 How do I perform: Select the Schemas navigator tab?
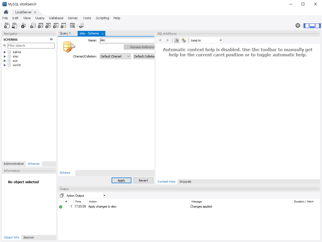point(34,164)
